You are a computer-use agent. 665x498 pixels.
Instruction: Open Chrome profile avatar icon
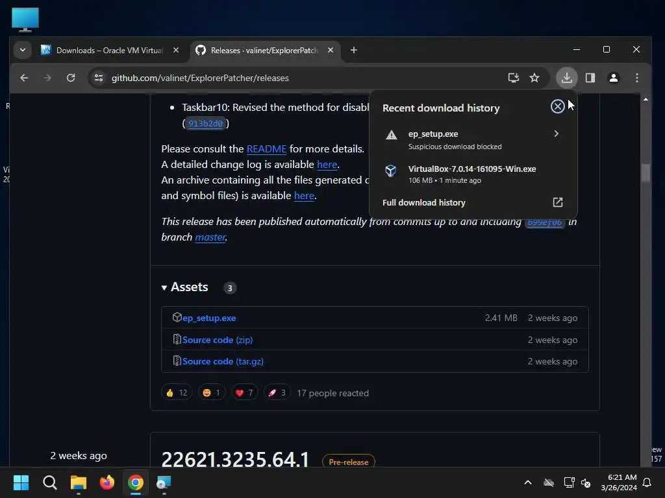click(x=613, y=78)
